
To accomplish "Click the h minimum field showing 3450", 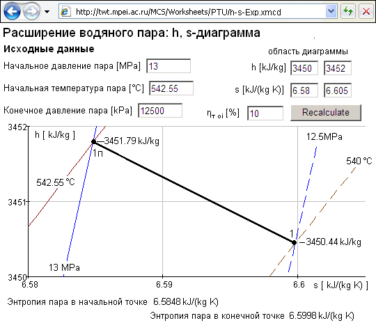I will coord(304,68).
